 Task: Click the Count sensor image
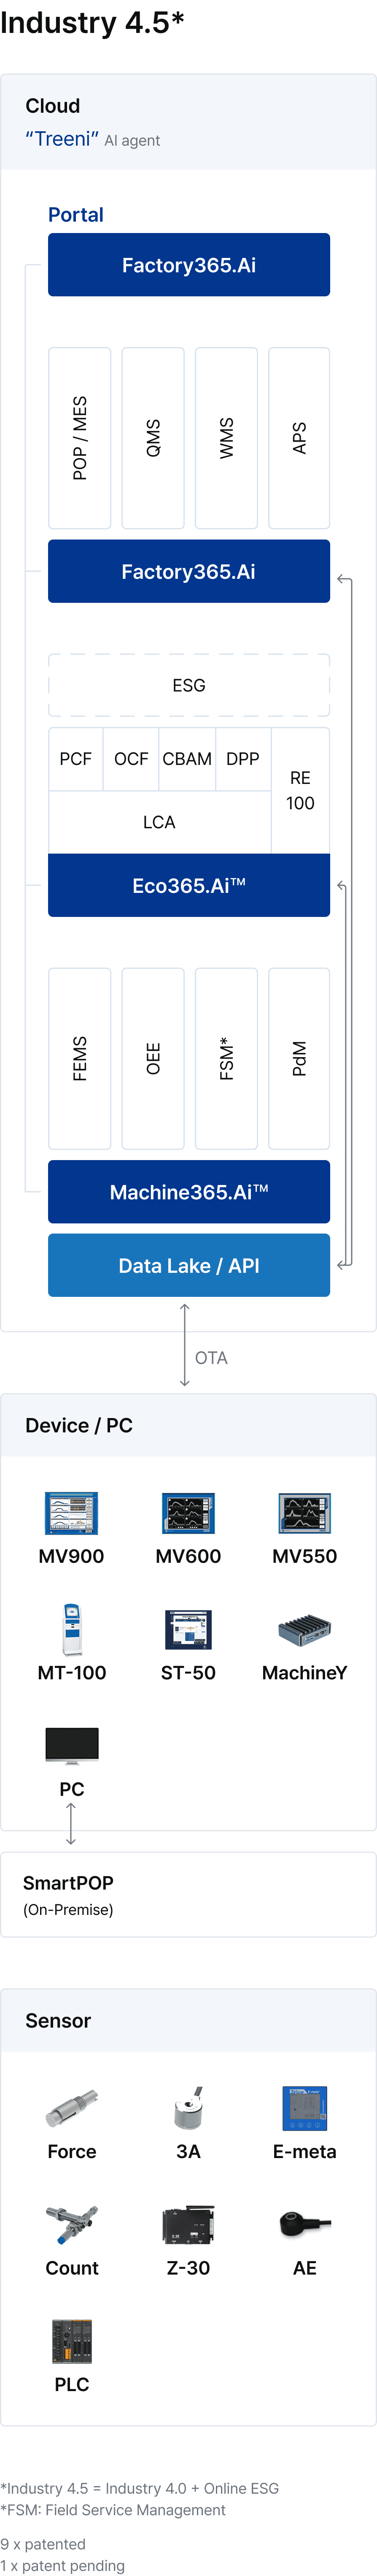pyautogui.click(x=72, y=2225)
